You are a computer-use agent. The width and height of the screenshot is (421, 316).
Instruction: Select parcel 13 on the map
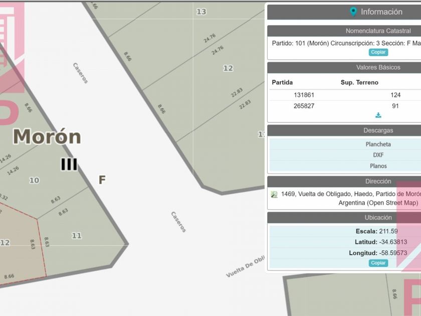(x=201, y=12)
